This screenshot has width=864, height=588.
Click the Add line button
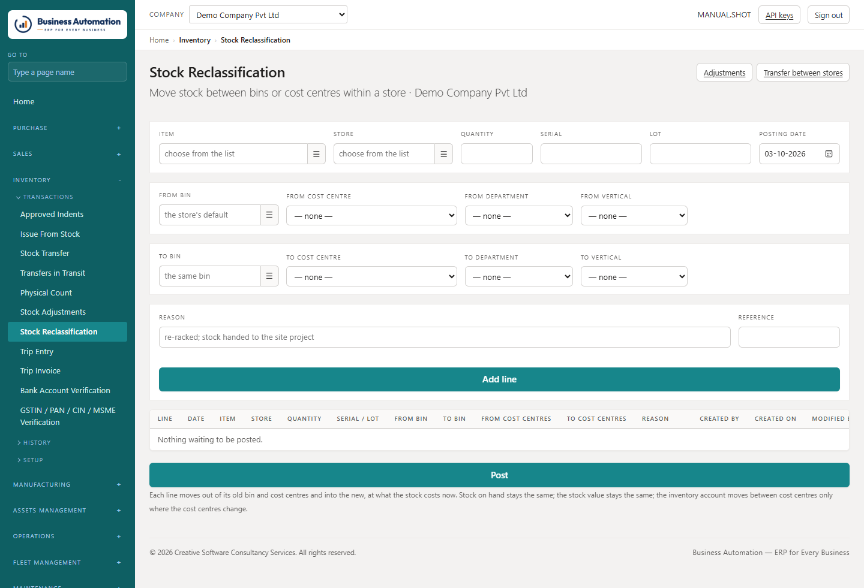coord(499,379)
